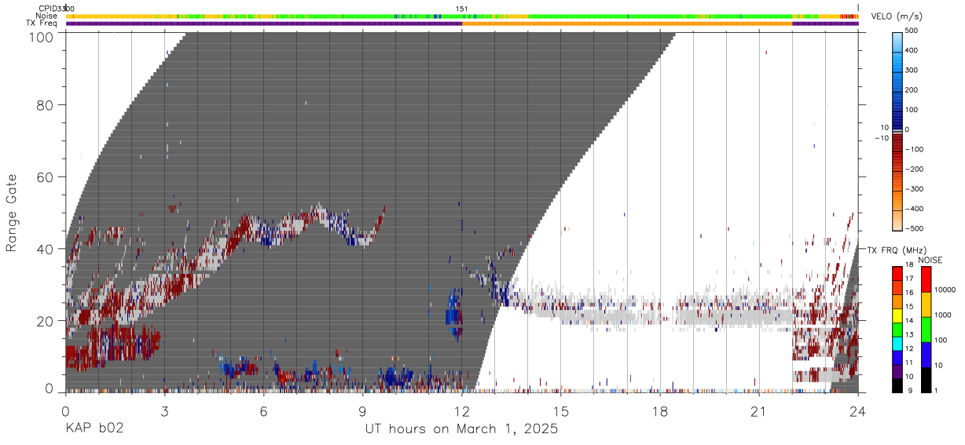Click the VELO (m/s) color bar title
This screenshot has height=445, width=965.
click(898, 17)
